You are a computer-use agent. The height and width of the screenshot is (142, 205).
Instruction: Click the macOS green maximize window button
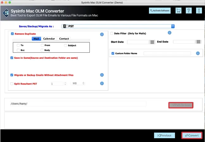click(x=10, y=2)
